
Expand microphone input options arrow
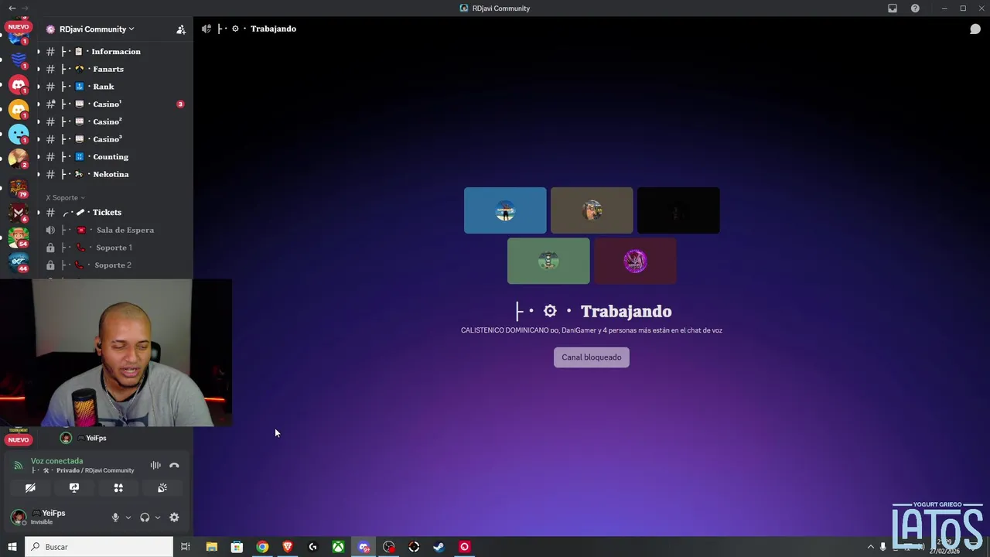click(128, 518)
